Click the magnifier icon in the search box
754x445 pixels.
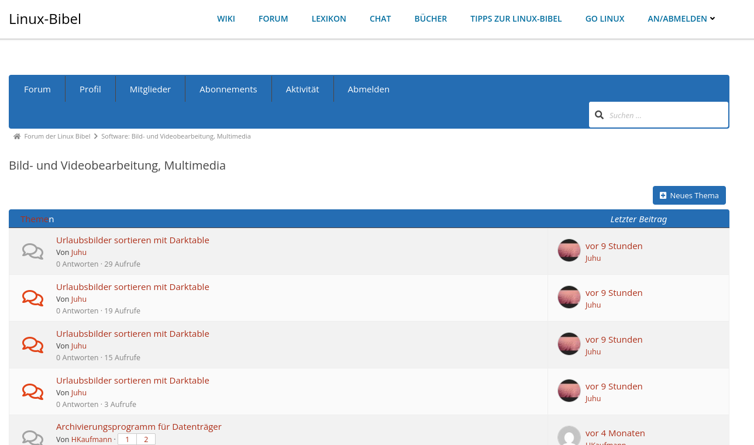(599, 115)
